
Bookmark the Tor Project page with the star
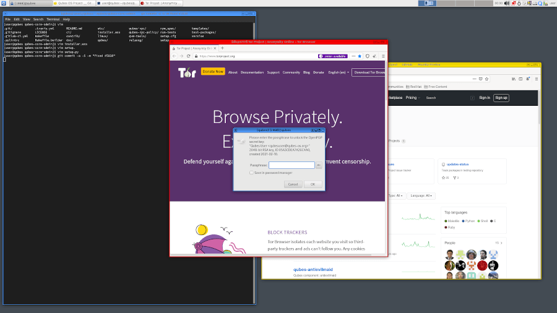tap(360, 56)
